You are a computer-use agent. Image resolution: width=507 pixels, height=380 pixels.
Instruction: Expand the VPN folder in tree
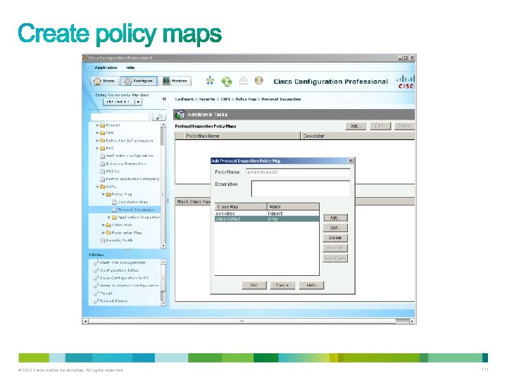tap(97, 133)
